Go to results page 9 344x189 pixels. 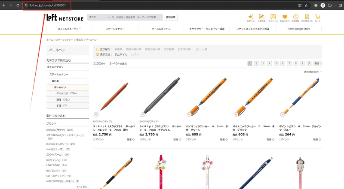(302, 63)
